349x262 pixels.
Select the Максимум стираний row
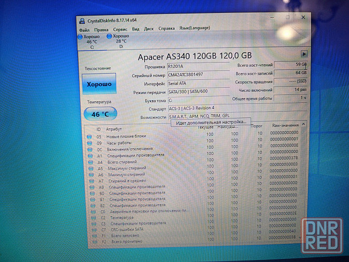(x=193, y=167)
